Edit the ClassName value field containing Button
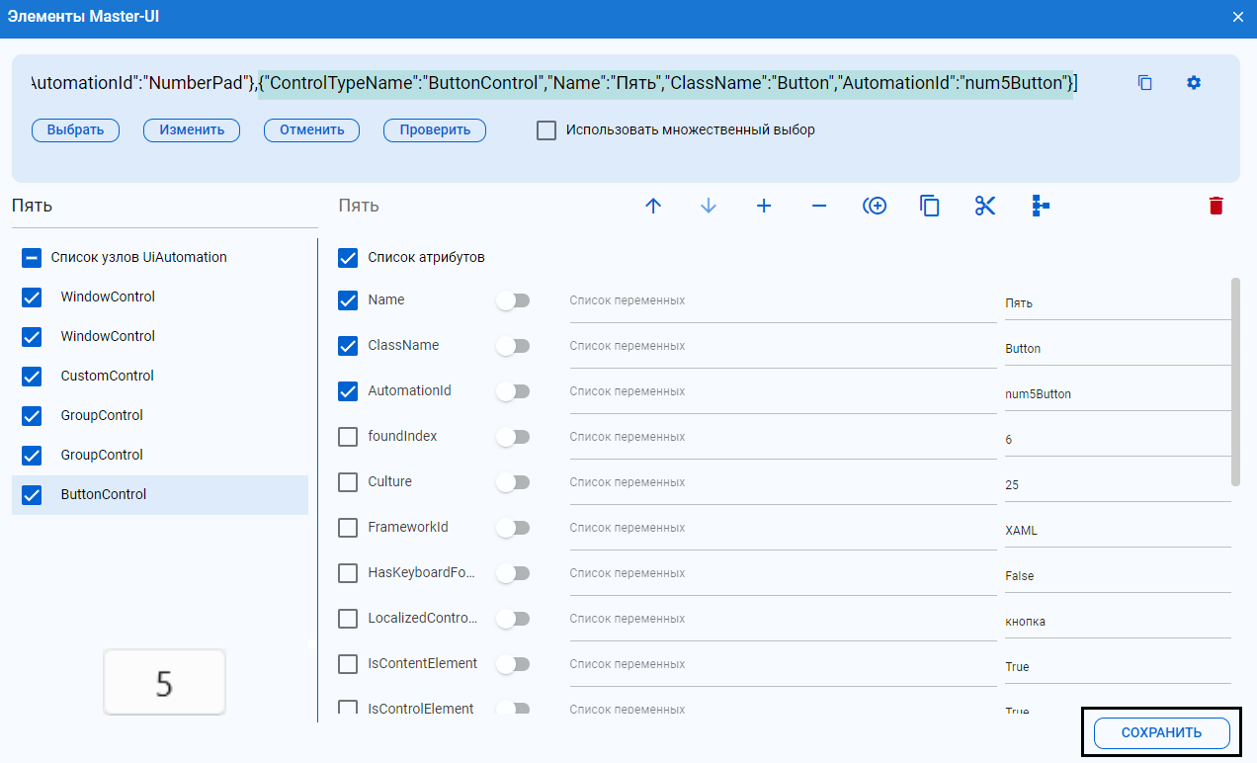Image resolution: width=1257 pixels, height=763 pixels. tap(1118, 349)
